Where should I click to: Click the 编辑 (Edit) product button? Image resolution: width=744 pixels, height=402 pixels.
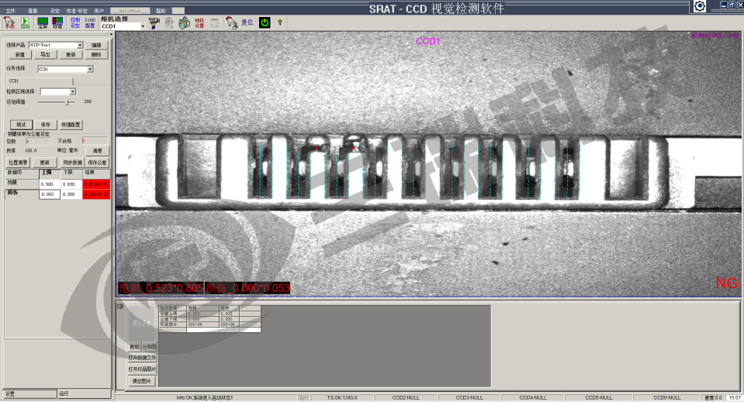[x=96, y=46]
